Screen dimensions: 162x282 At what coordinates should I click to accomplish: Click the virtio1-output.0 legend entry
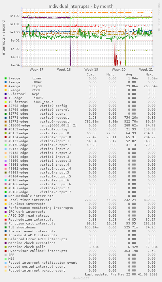pyautogui.click(x=40, y=137)
